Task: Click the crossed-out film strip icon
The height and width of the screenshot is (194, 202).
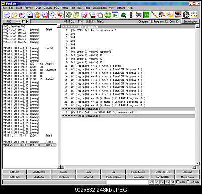Action: tap(139, 15)
